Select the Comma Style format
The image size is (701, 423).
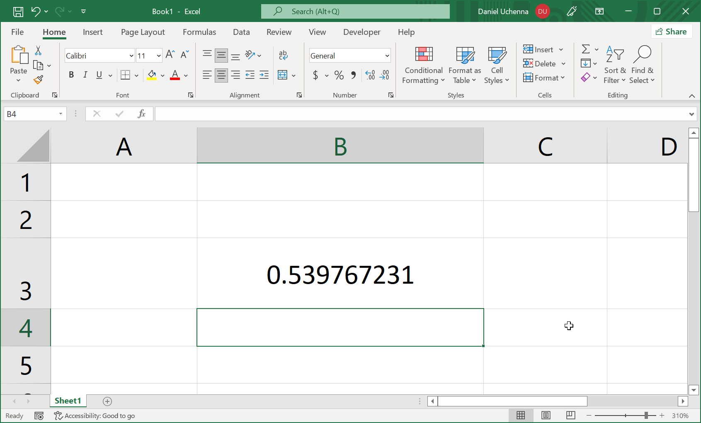pyautogui.click(x=353, y=75)
